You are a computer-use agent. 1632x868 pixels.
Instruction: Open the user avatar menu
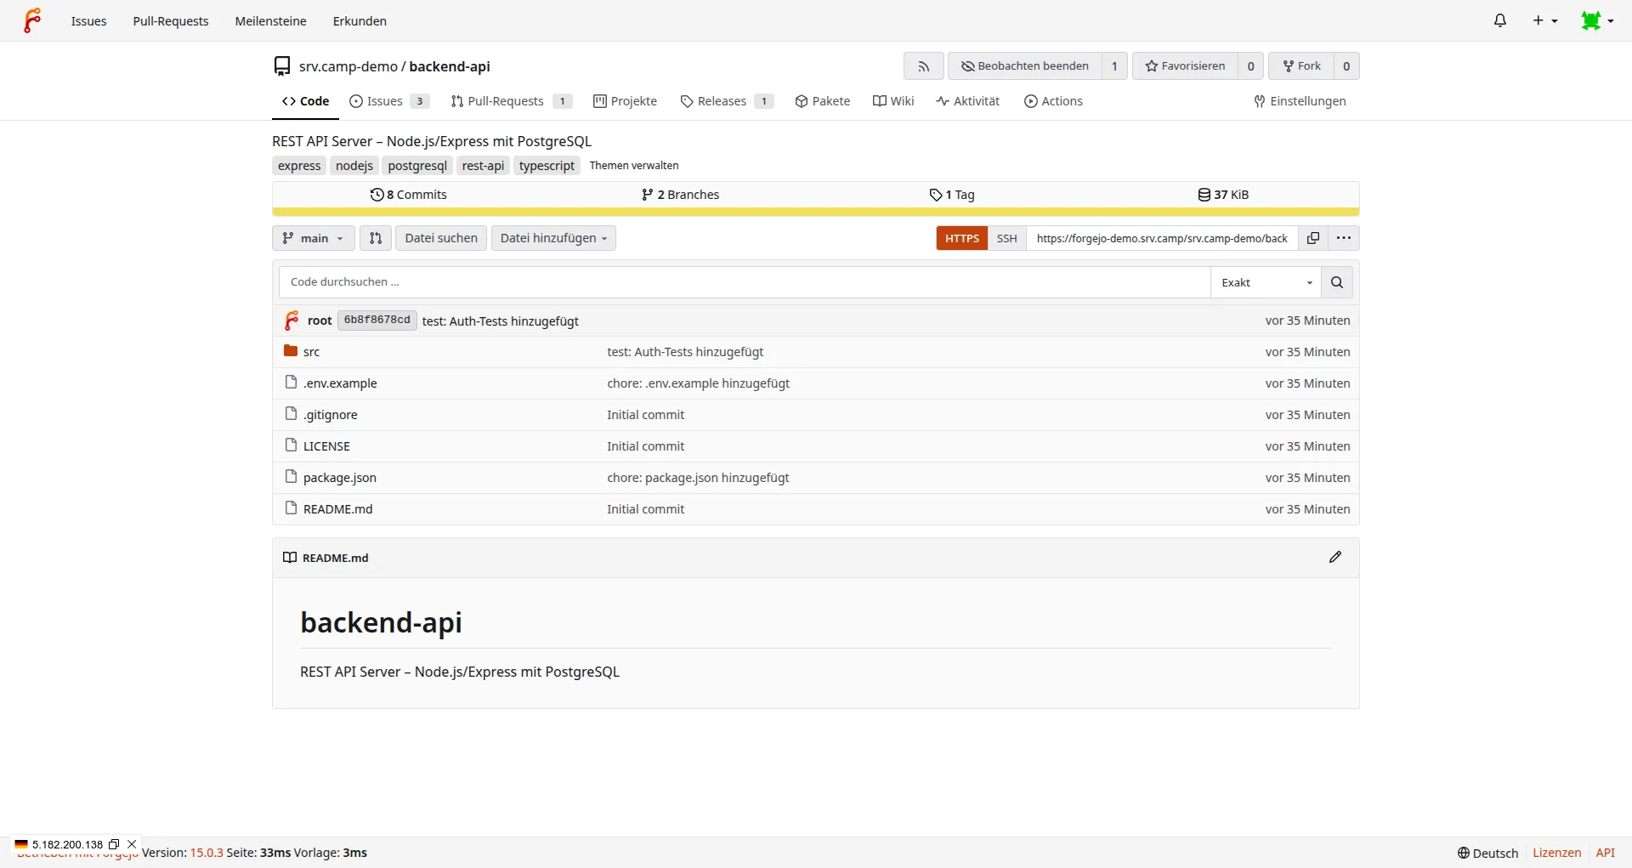pyautogui.click(x=1597, y=20)
